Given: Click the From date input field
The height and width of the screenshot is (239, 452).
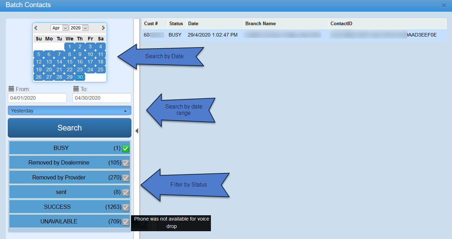Looking at the screenshot, I should [37, 98].
